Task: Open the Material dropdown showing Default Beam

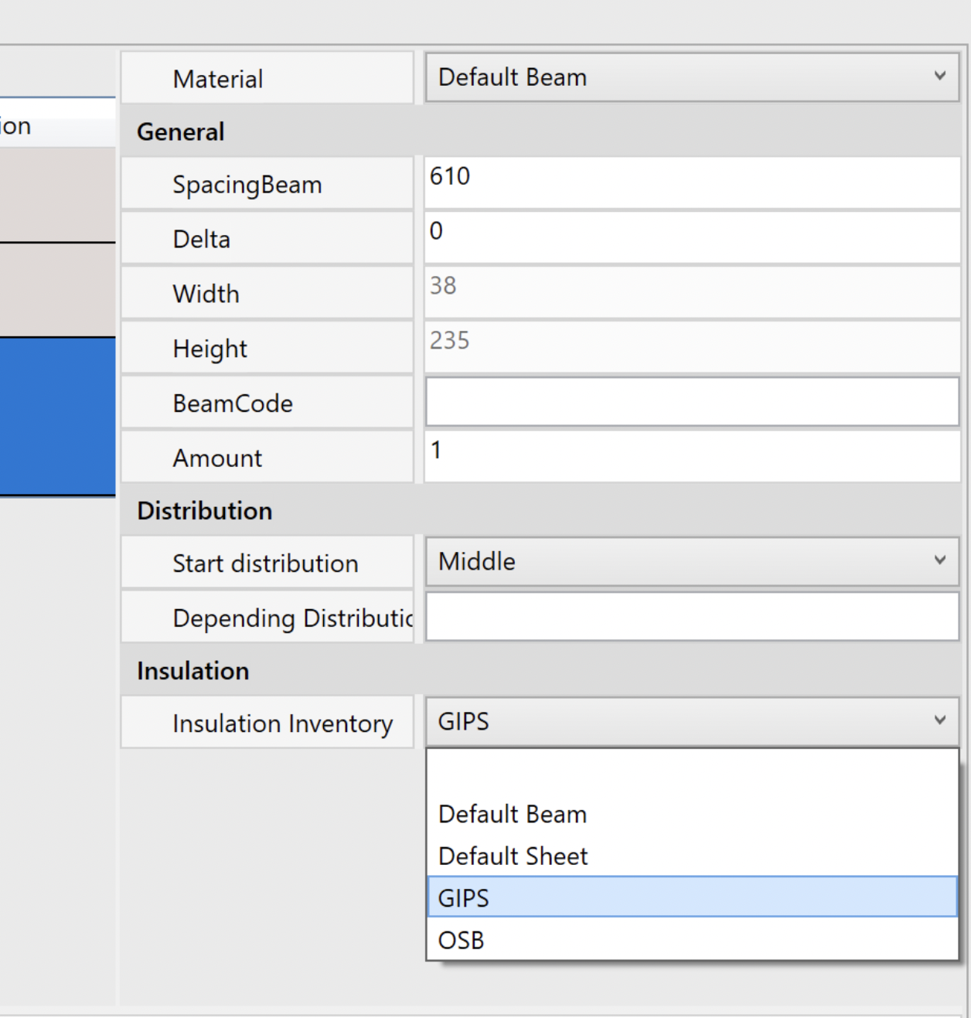Action: (691, 77)
